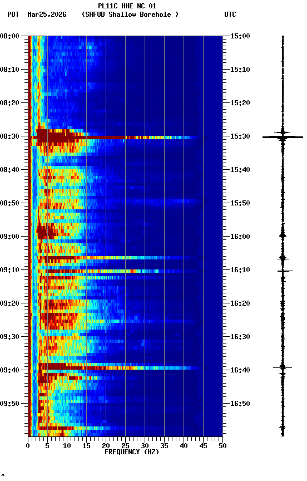Click the date Mar25,2026
Screen dimensions: 307x481
click(47, 14)
